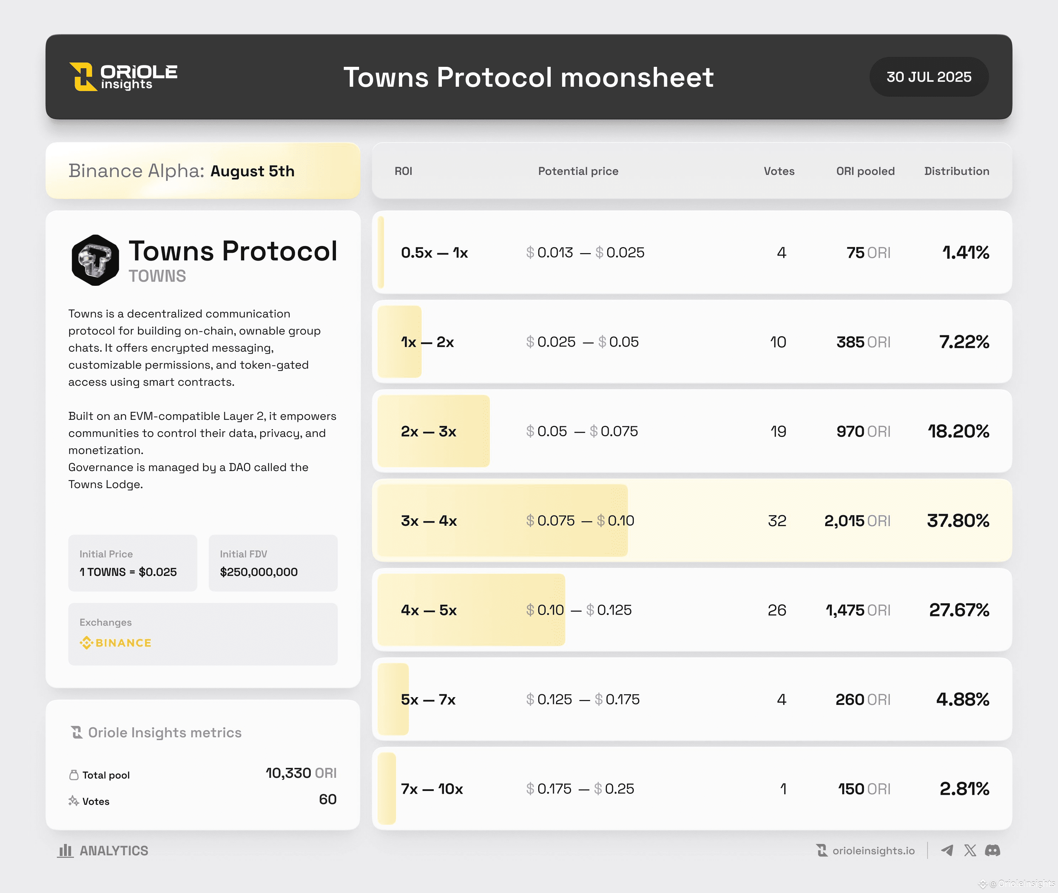
Task: Open the Telegram icon in the footer
Action: [947, 850]
